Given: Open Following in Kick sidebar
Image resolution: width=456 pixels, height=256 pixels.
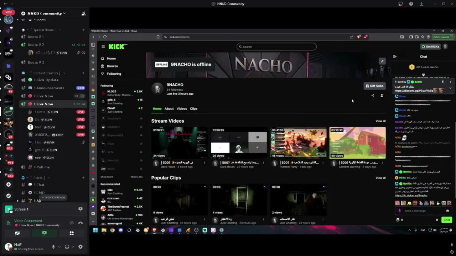Looking at the screenshot, I should tap(114, 74).
